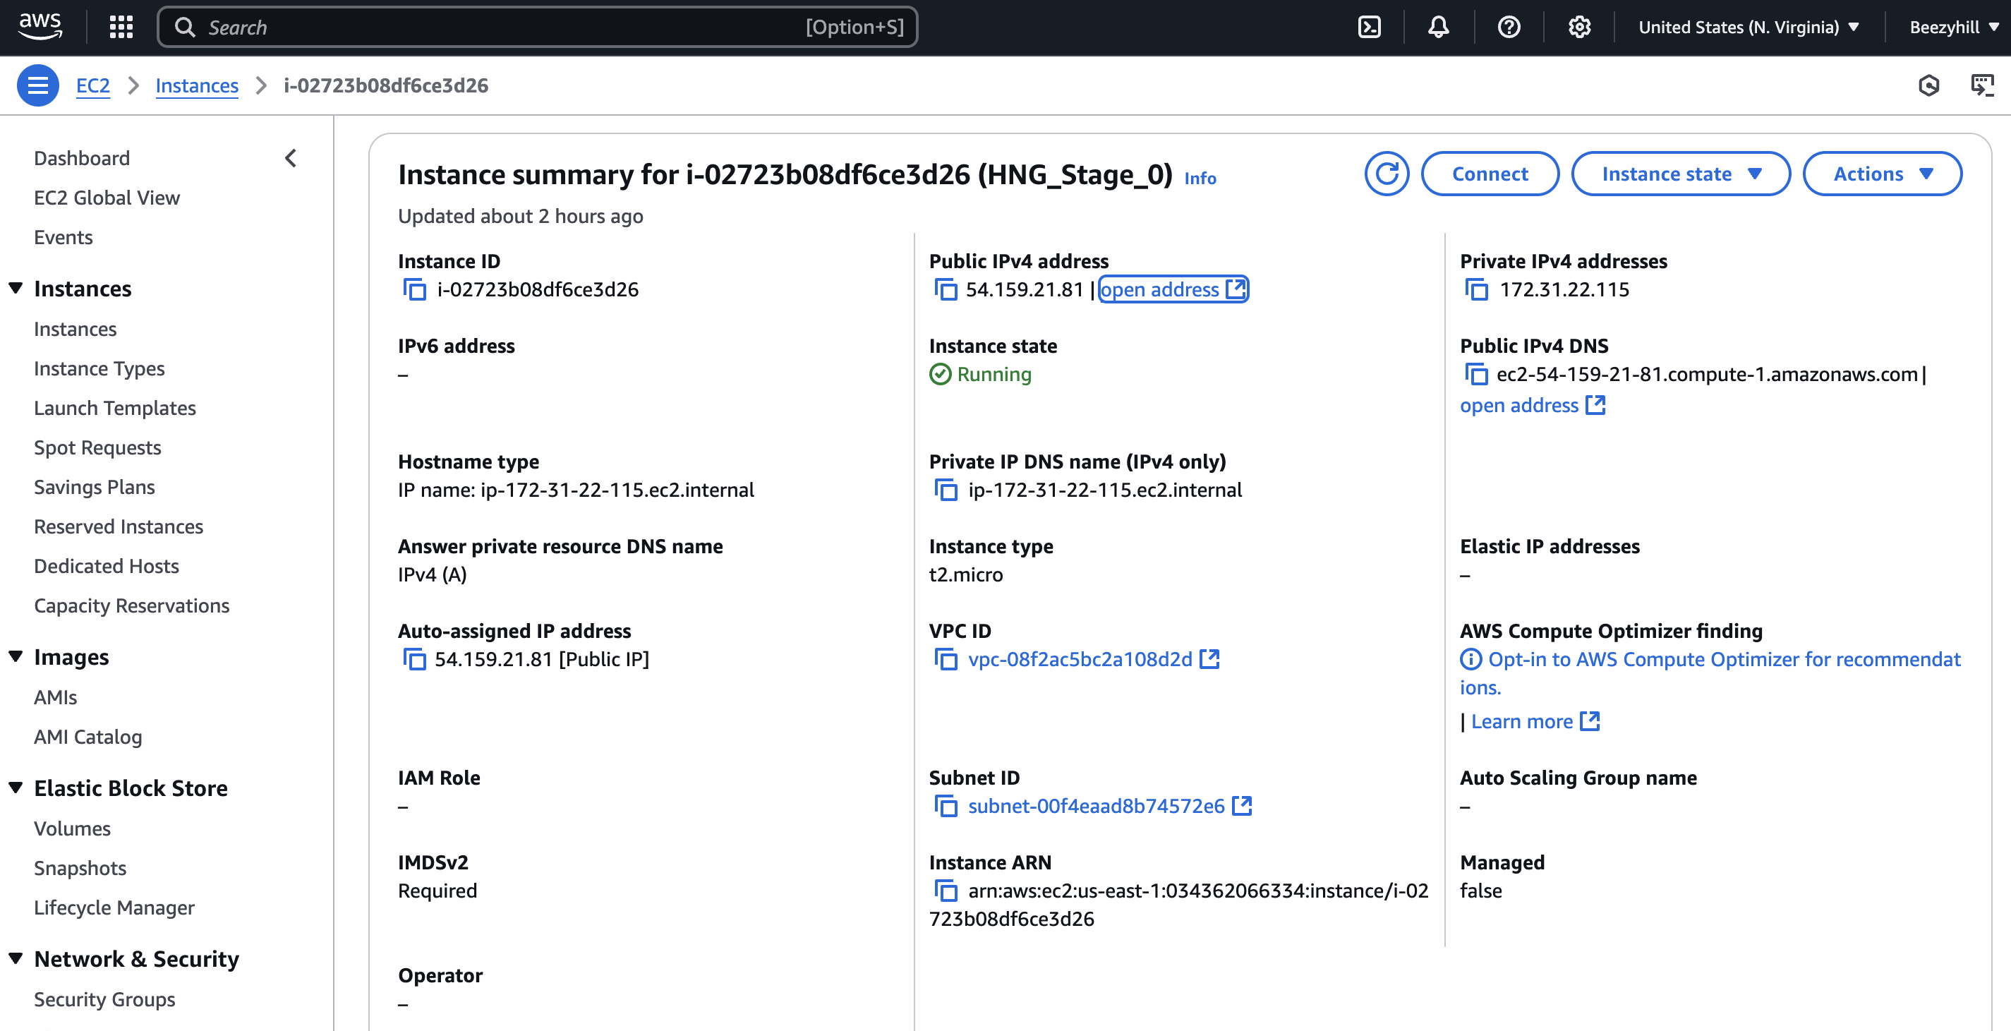The height and width of the screenshot is (1031, 2011).
Task: Open Instance Types page
Action: tap(99, 369)
